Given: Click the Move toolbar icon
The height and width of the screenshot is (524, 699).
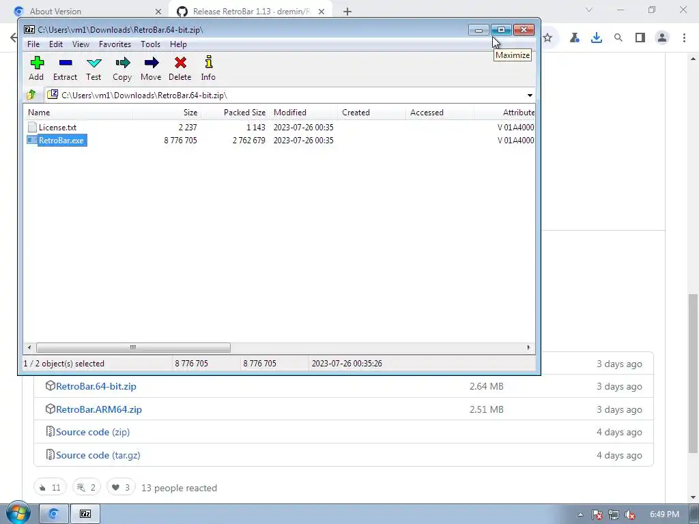Looking at the screenshot, I should (x=151, y=68).
